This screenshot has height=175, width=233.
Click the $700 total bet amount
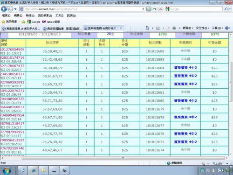coord(163,35)
